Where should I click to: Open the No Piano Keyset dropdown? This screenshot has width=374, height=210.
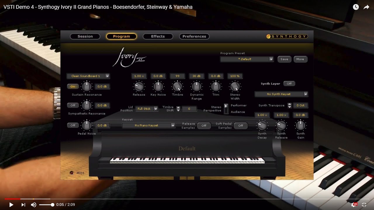click(148, 125)
